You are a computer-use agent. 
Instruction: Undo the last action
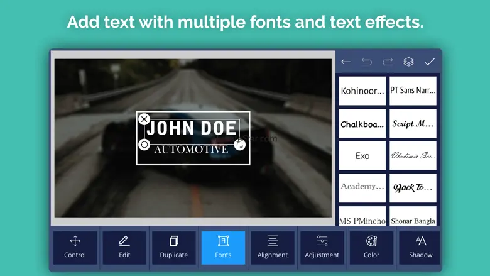367,62
